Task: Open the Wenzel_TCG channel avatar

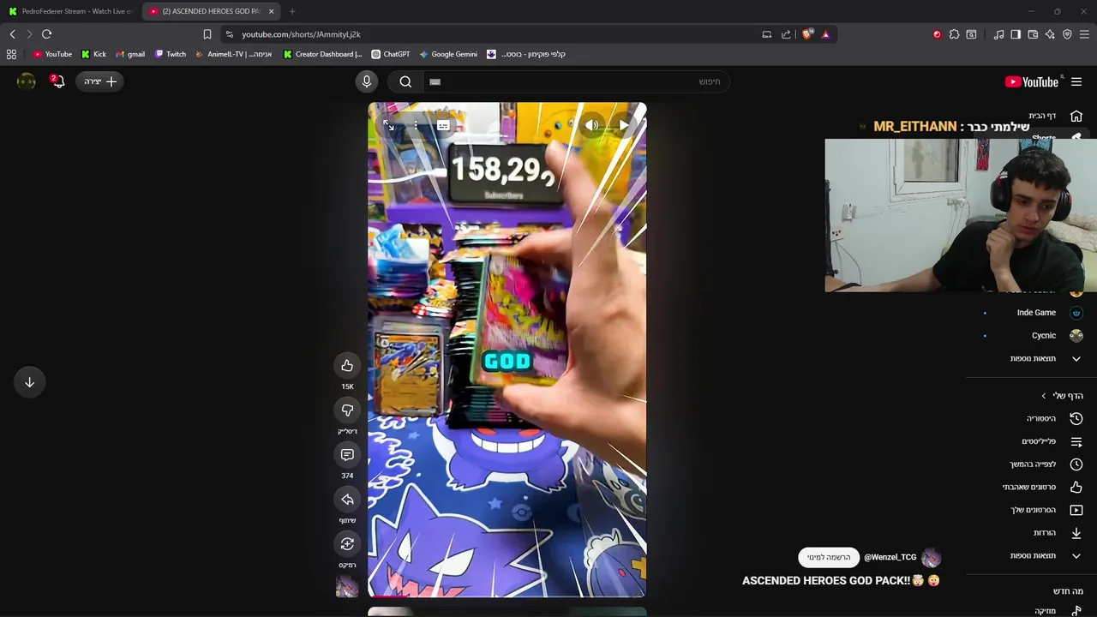Action: pyautogui.click(x=931, y=557)
